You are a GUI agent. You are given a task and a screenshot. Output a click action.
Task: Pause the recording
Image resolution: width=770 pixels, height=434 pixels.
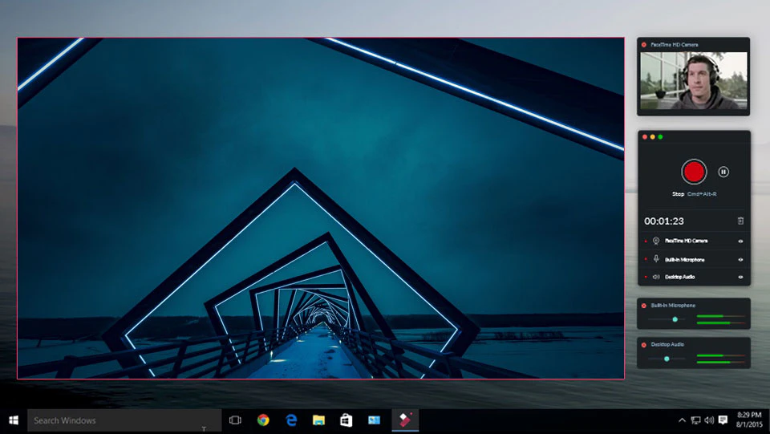click(723, 172)
